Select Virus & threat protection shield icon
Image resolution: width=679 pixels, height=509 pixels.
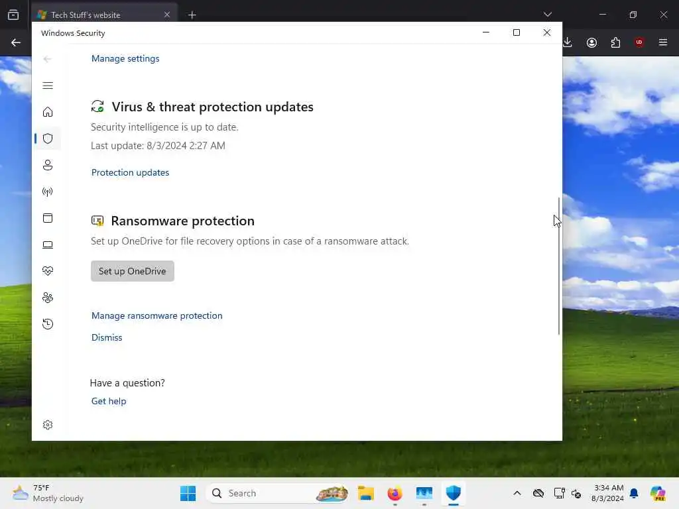pyautogui.click(x=48, y=139)
